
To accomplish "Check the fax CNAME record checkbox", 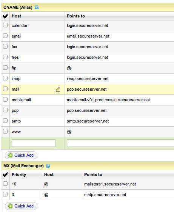I will click(x=5, y=46).
